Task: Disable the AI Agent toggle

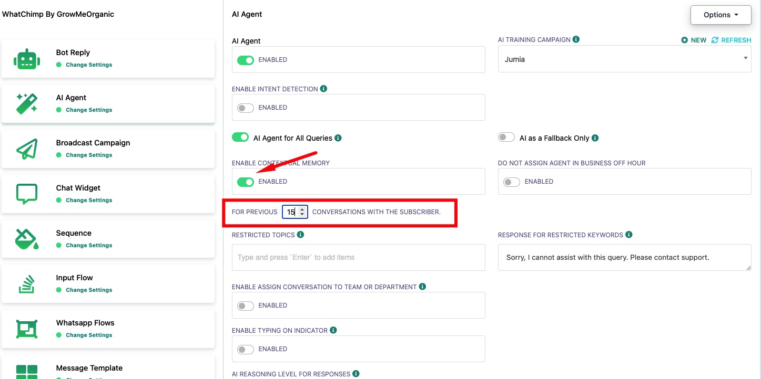Action: (x=246, y=60)
